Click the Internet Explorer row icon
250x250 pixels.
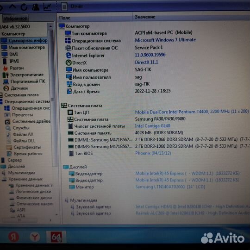pyautogui.click(x=69, y=56)
